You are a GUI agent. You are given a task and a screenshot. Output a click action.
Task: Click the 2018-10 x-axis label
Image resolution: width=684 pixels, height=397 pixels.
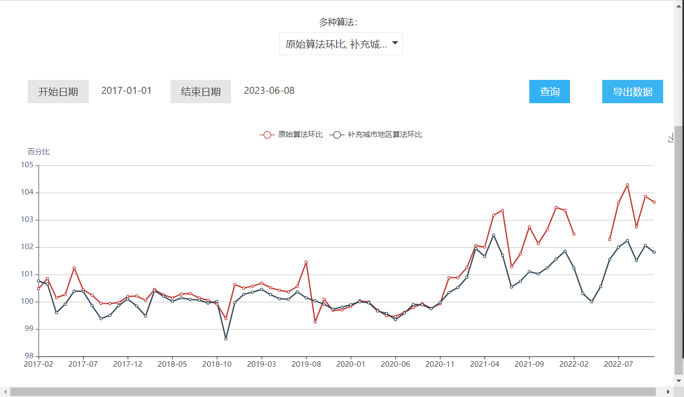click(217, 364)
